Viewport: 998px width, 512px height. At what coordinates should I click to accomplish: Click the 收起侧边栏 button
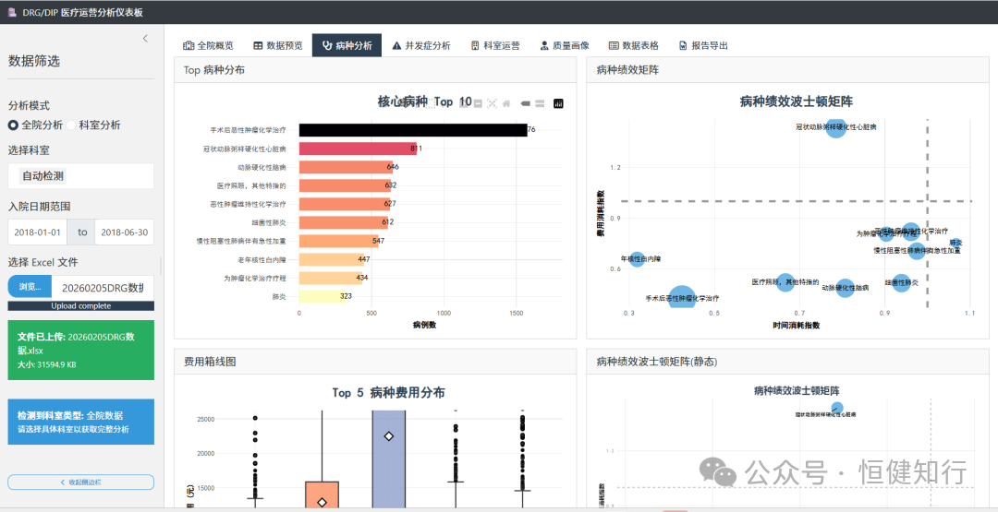(x=80, y=482)
